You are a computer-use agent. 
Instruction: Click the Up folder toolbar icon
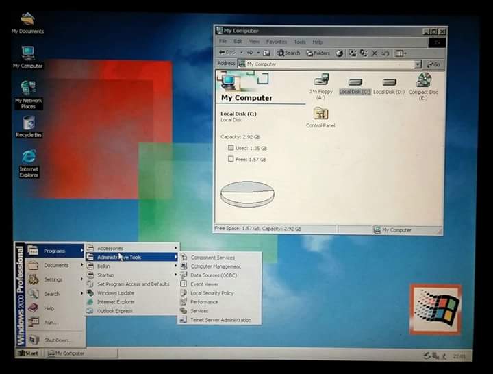tap(266, 53)
